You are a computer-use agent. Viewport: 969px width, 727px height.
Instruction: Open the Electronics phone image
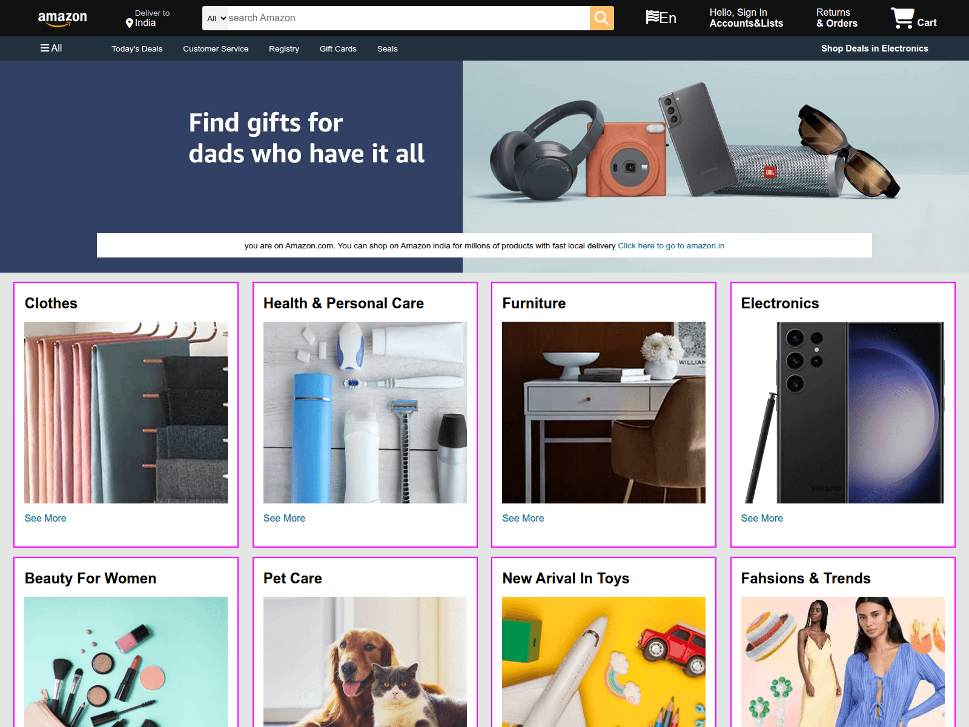(x=842, y=413)
